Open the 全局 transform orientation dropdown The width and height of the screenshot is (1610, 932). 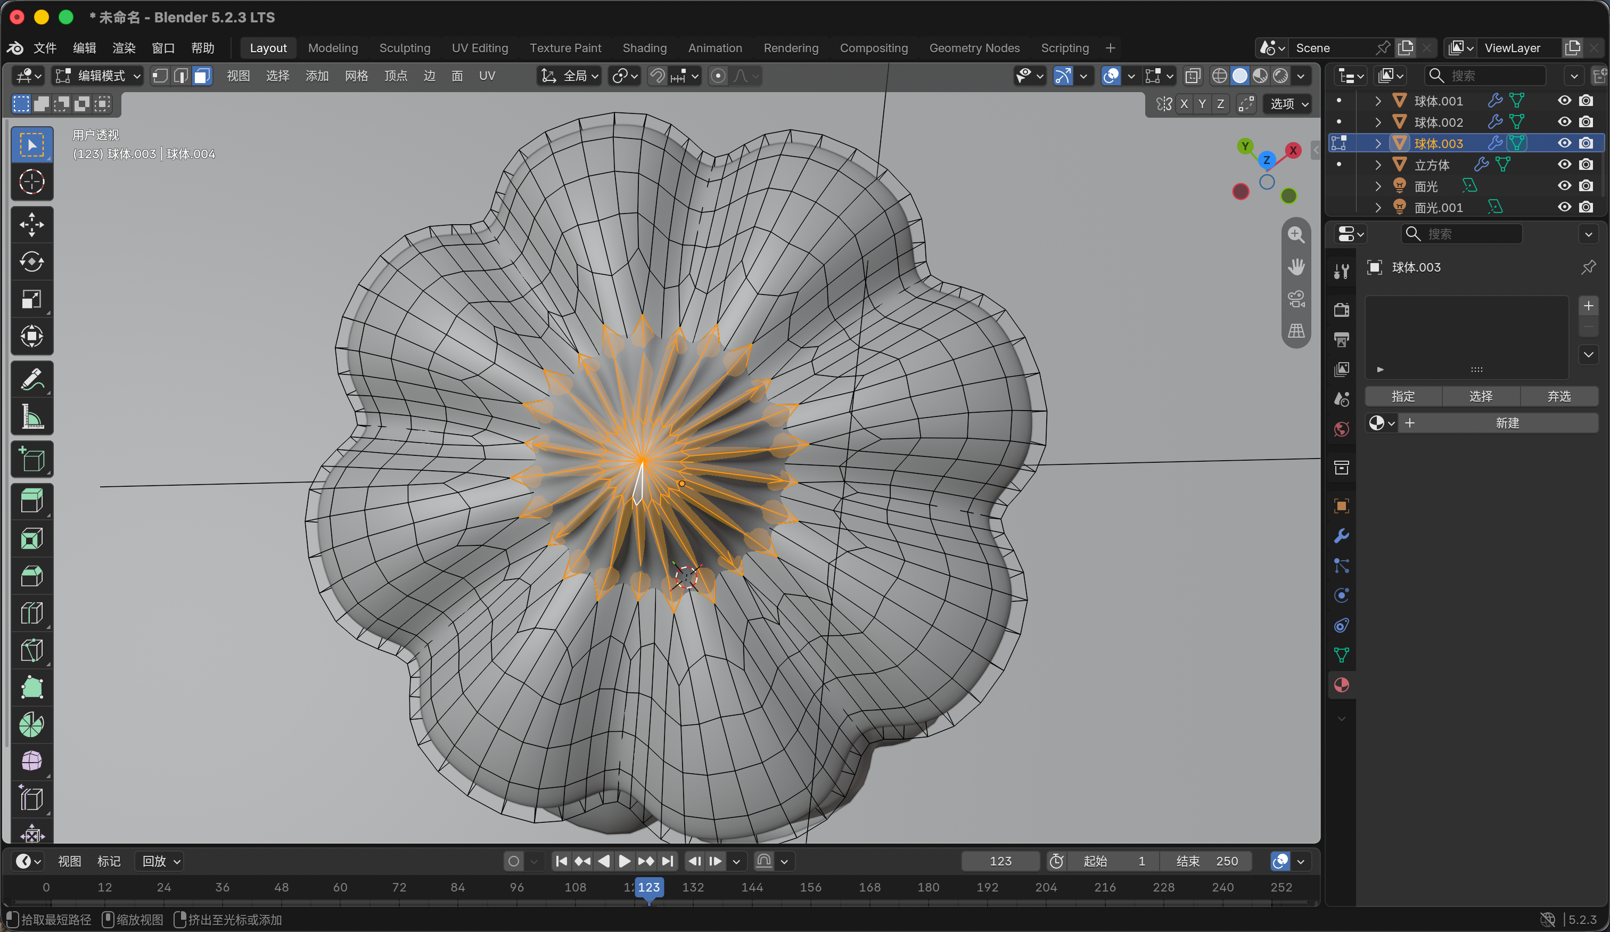[569, 76]
